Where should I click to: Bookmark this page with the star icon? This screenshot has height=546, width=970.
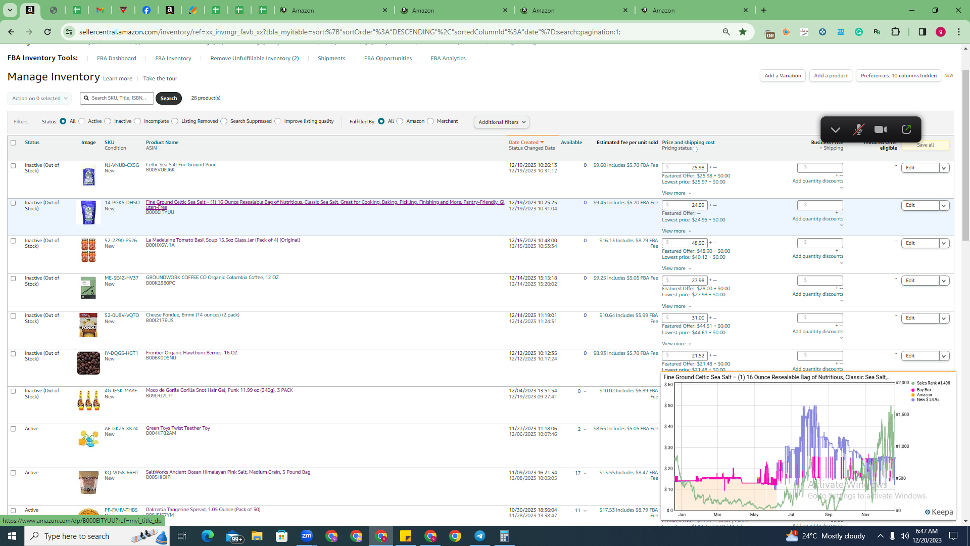click(743, 32)
